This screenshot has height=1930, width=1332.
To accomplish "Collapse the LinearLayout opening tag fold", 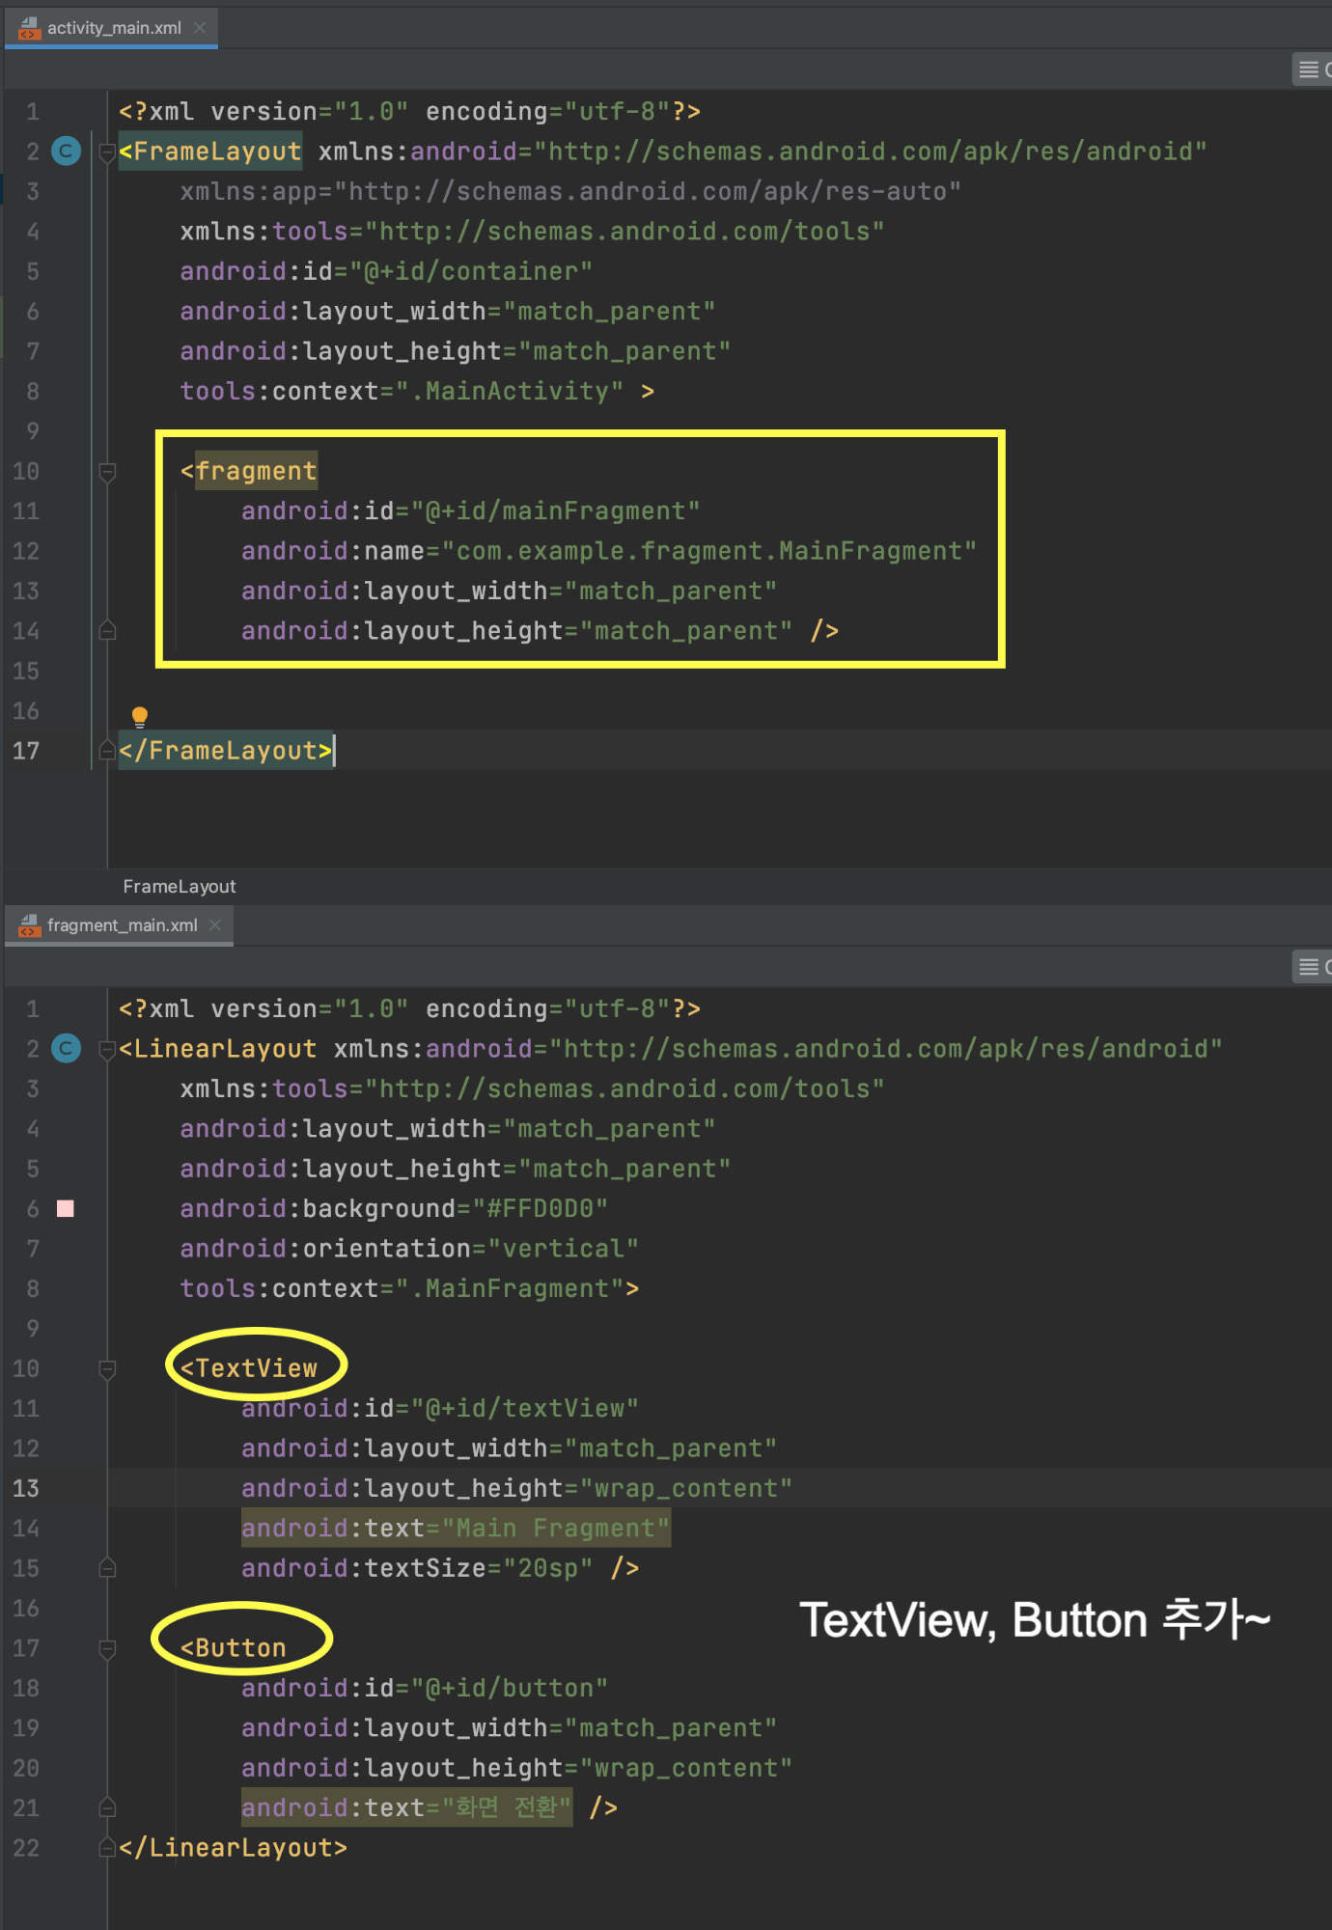I will pos(107,1049).
